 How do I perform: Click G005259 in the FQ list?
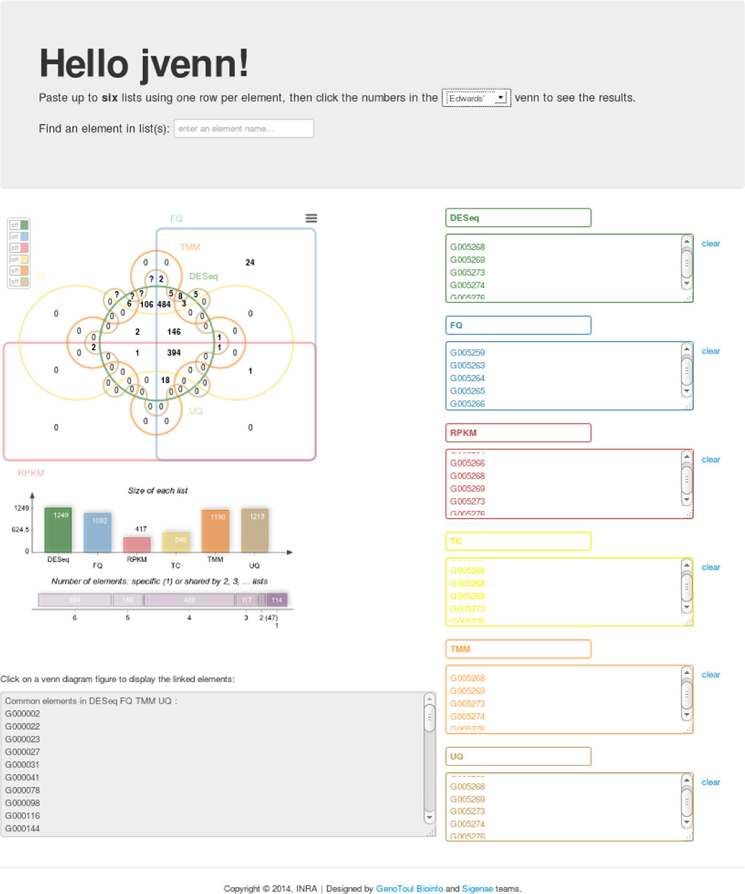(x=467, y=353)
